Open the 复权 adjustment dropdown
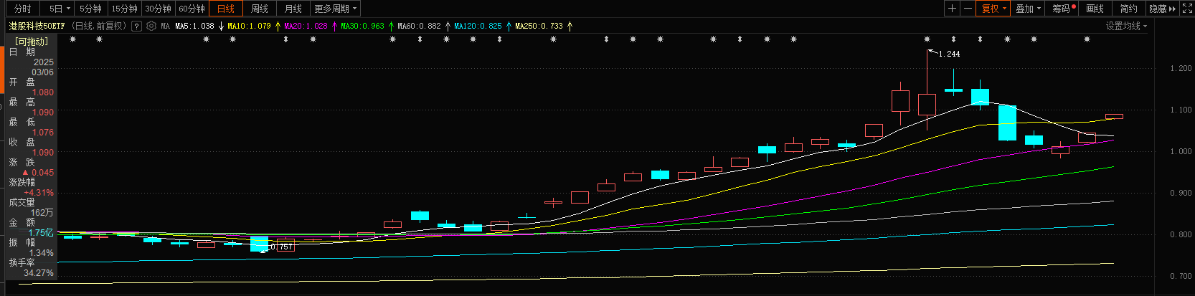The width and height of the screenshot is (1195, 296). point(993,9)
